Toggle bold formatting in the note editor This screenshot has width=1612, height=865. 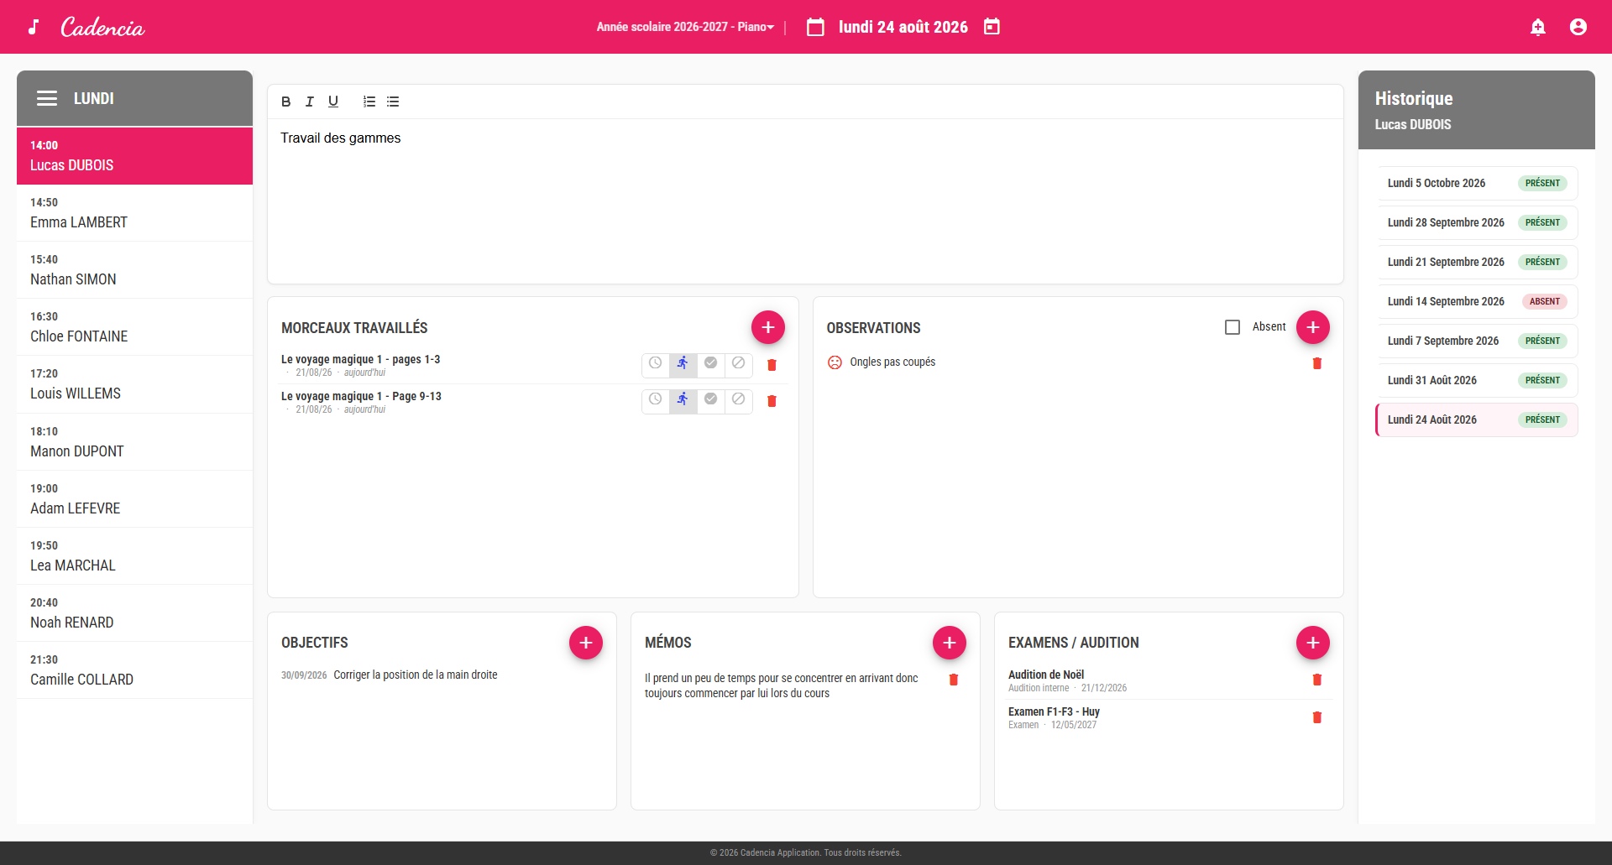point(286,102)
